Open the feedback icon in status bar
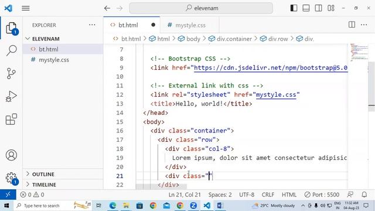375x211 pixels. 350,195
